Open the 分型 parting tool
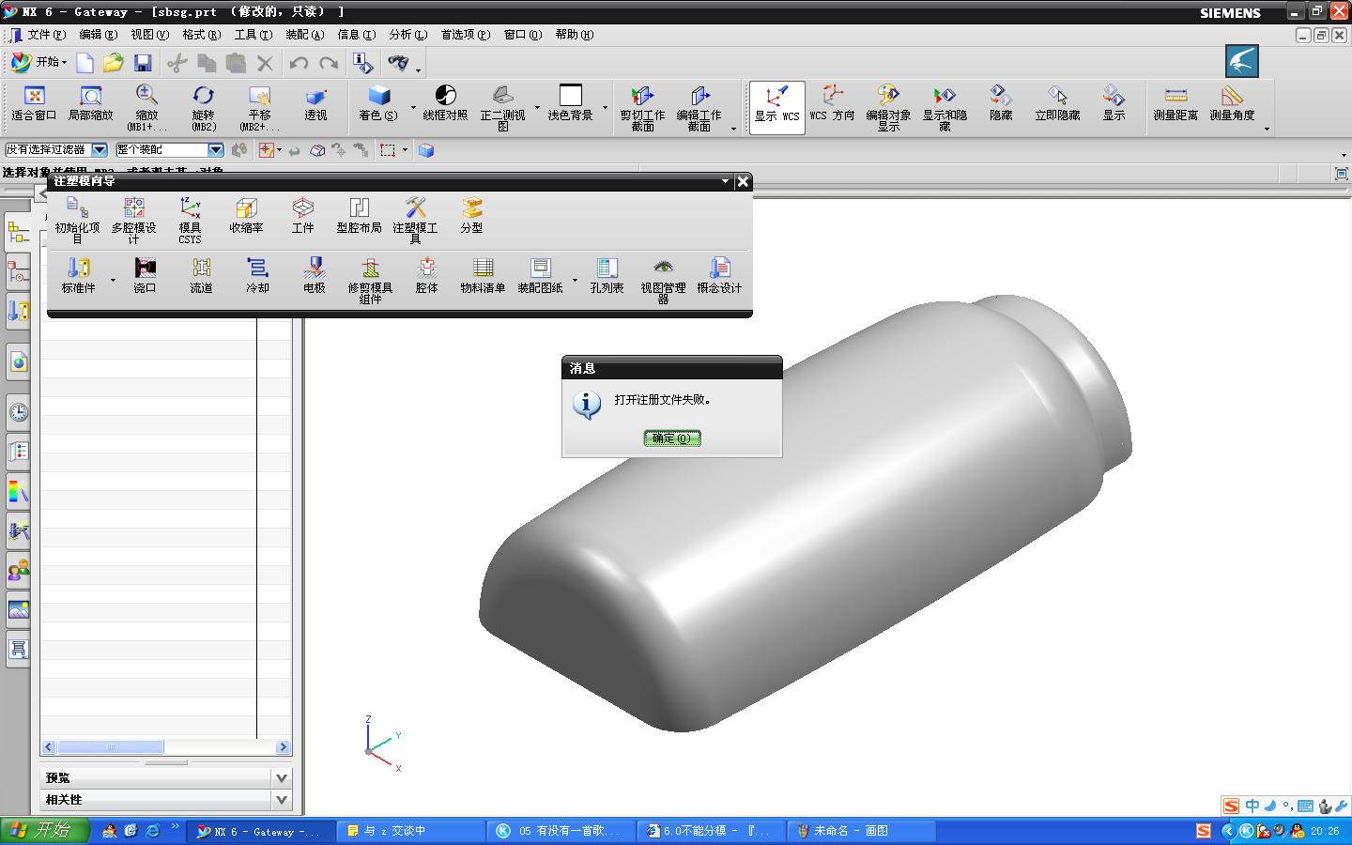The width and height of the screenshot is (1352, 845). (x=471, y=215)
